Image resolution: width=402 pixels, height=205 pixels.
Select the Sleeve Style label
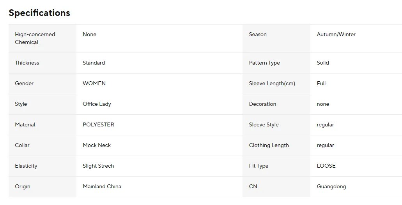[264, 124]
